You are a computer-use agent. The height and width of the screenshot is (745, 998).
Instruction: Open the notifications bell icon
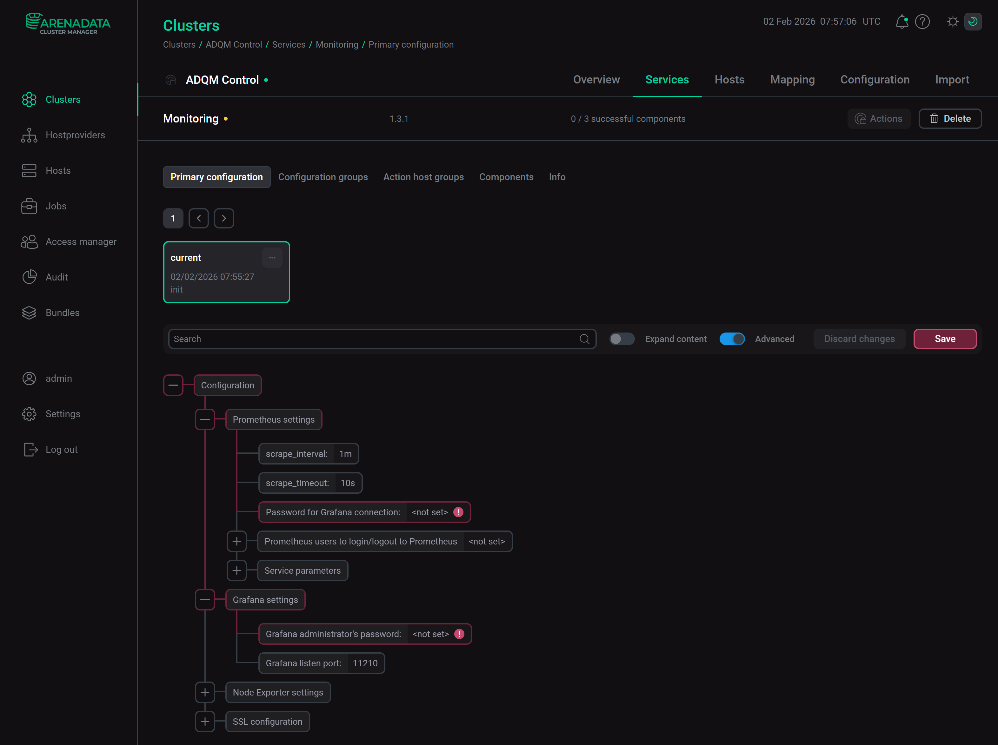(x=902, y=21)
